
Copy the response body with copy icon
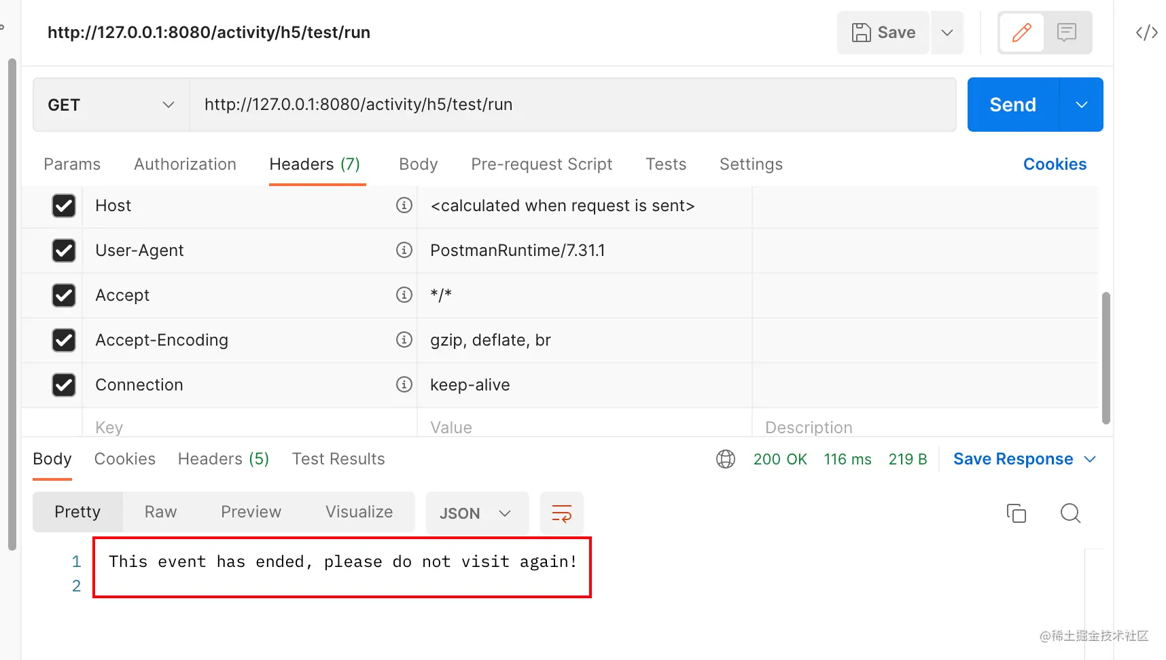point(1016,513)
